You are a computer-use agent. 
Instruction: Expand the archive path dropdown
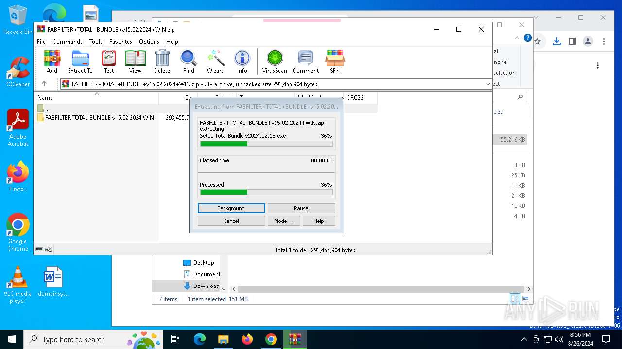click(488, 84)
